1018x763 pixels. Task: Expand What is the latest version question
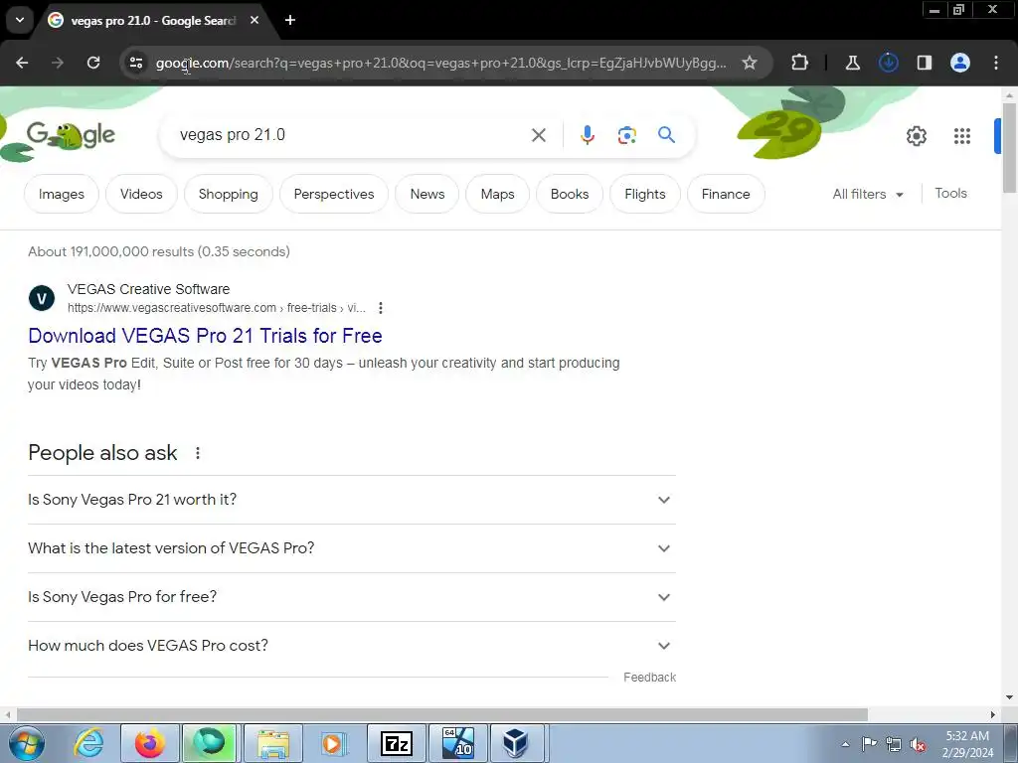pos(351,548)
